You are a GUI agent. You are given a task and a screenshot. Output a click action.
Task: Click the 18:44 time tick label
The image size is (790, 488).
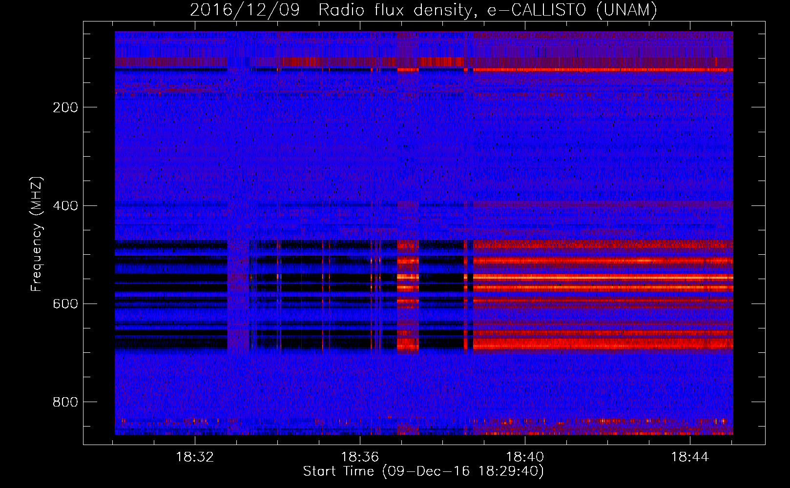tap(690, 457)
